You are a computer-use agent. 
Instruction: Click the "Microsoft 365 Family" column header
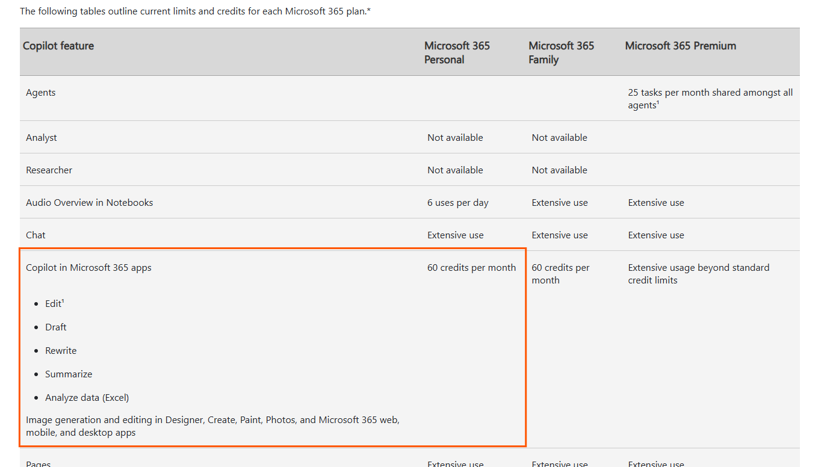561,52
